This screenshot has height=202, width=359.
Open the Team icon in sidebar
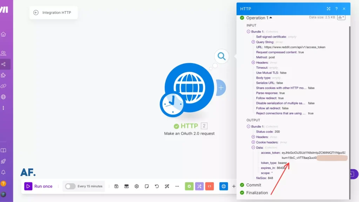click(4, 53)
